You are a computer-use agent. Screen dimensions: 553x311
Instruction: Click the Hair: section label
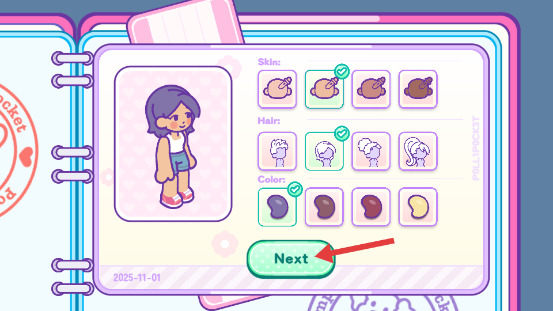[x=269, y=121]
